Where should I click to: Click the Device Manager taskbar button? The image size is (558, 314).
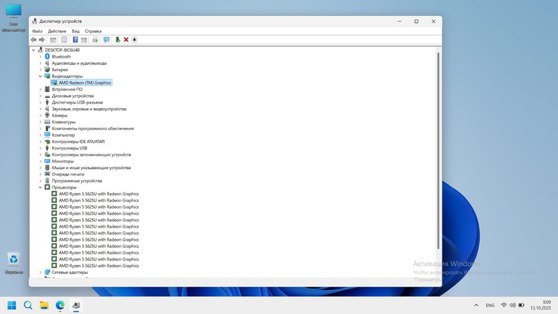(76, 306)
